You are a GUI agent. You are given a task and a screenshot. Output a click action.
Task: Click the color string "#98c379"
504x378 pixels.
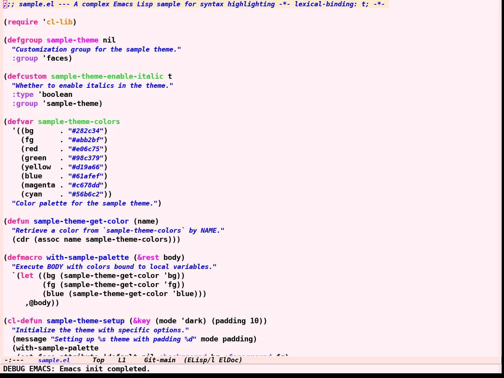pos(85,158)
